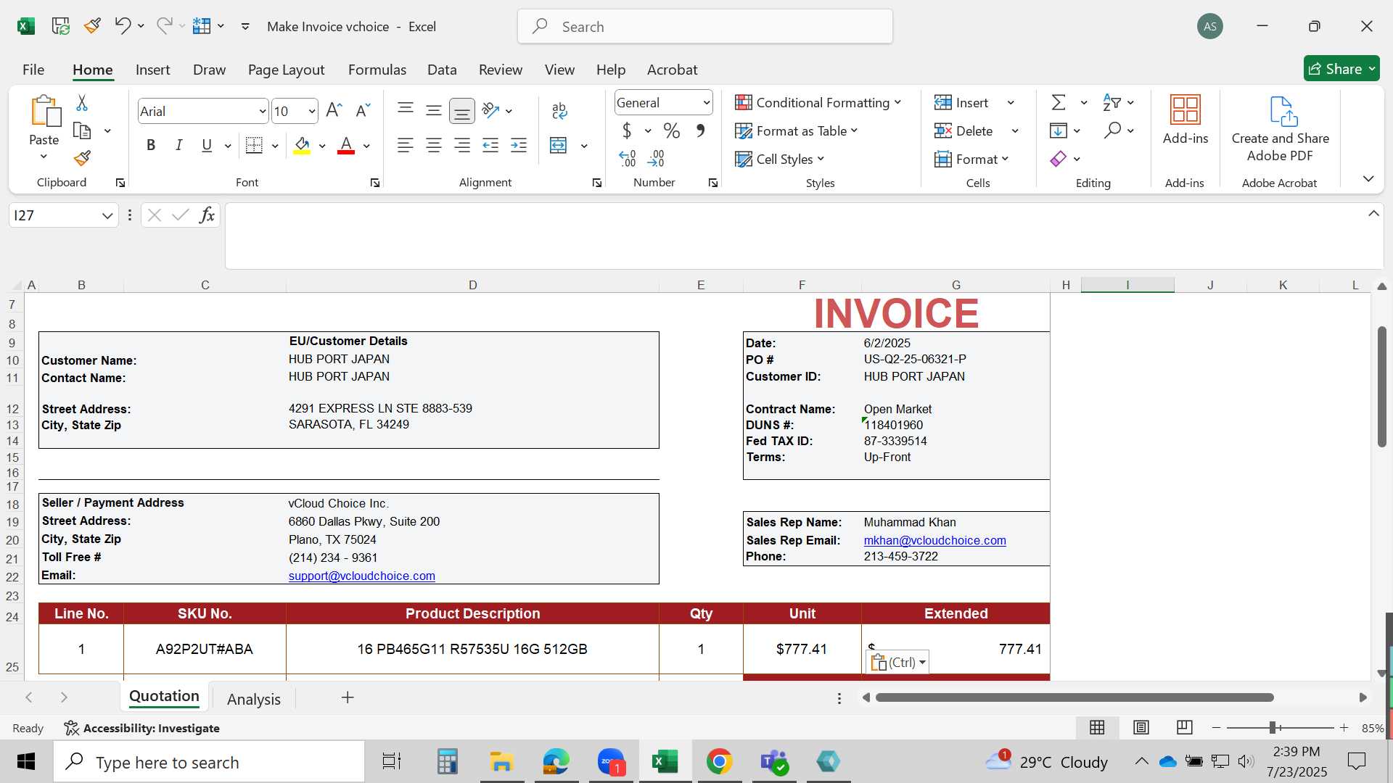Viewport: 1393px width, 783px height.
Task: Click the Decrease Indent icon
Action: (490, 146)
